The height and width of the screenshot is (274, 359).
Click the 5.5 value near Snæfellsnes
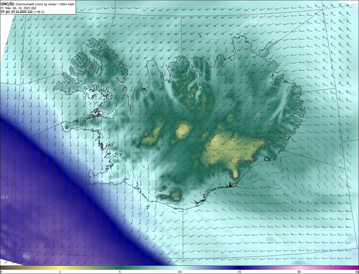77,123
